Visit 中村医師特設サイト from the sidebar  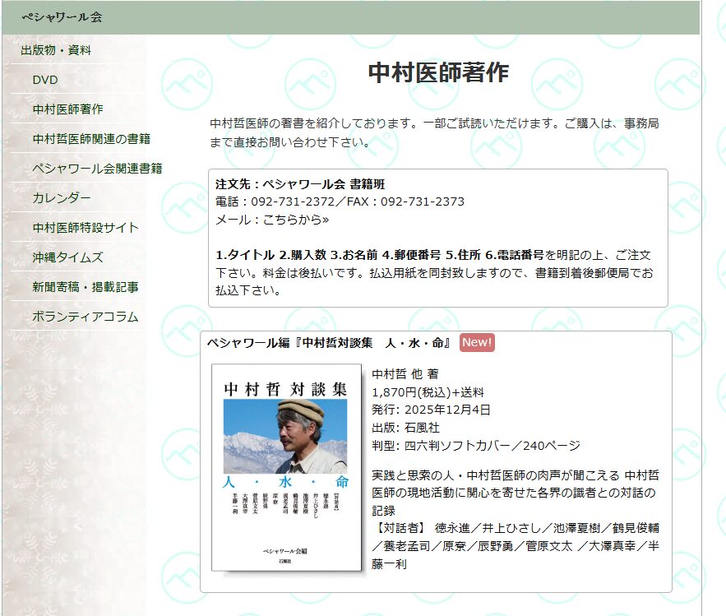point(86,228)
